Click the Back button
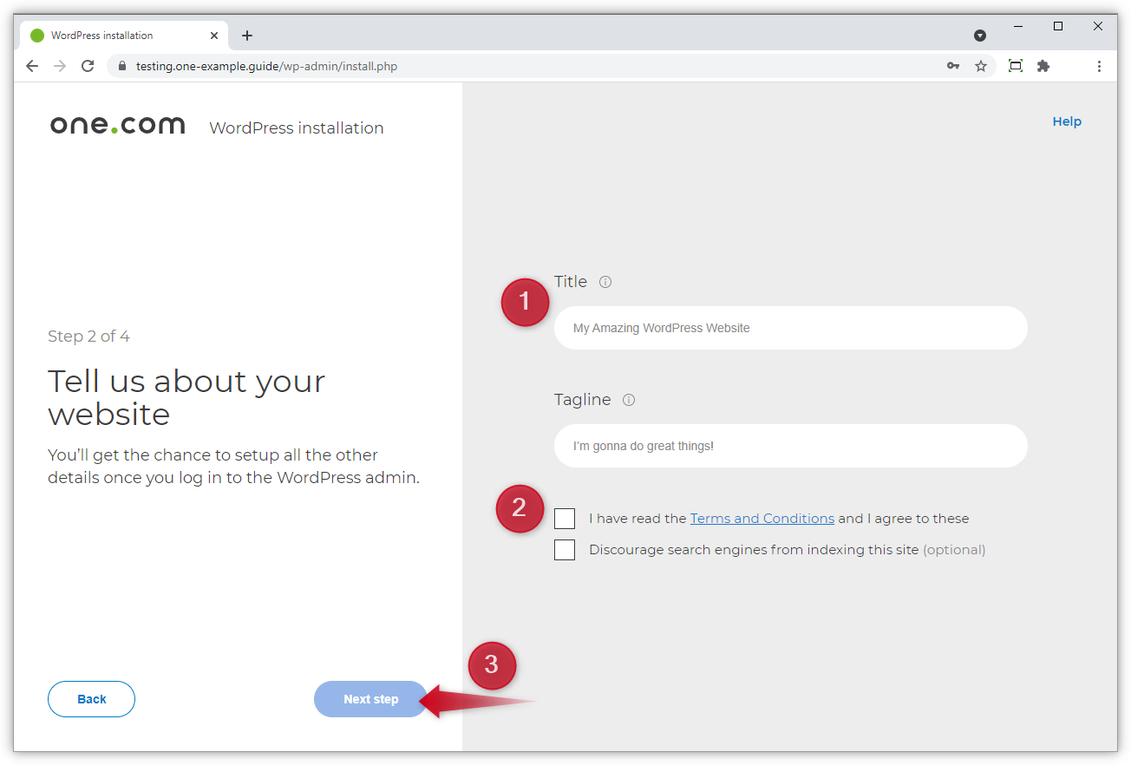The width and height of the screenshot is (1131, 765). pos(91,699)
